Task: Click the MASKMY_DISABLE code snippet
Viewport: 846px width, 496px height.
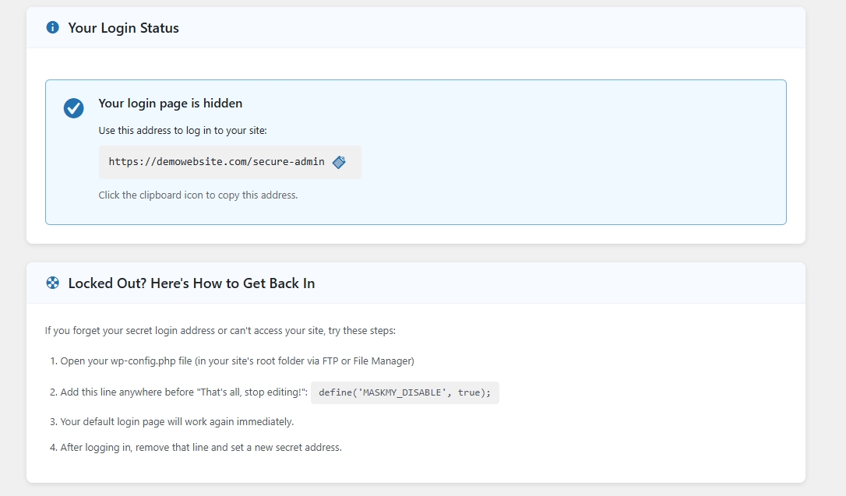Action: (x=404, y=392)
